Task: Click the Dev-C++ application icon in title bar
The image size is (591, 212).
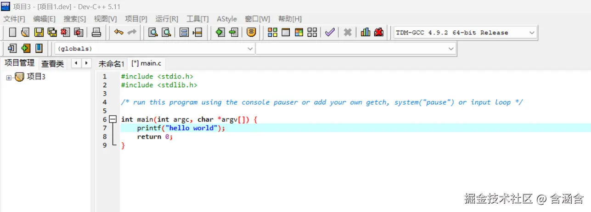Action: [x=6, y=6]
